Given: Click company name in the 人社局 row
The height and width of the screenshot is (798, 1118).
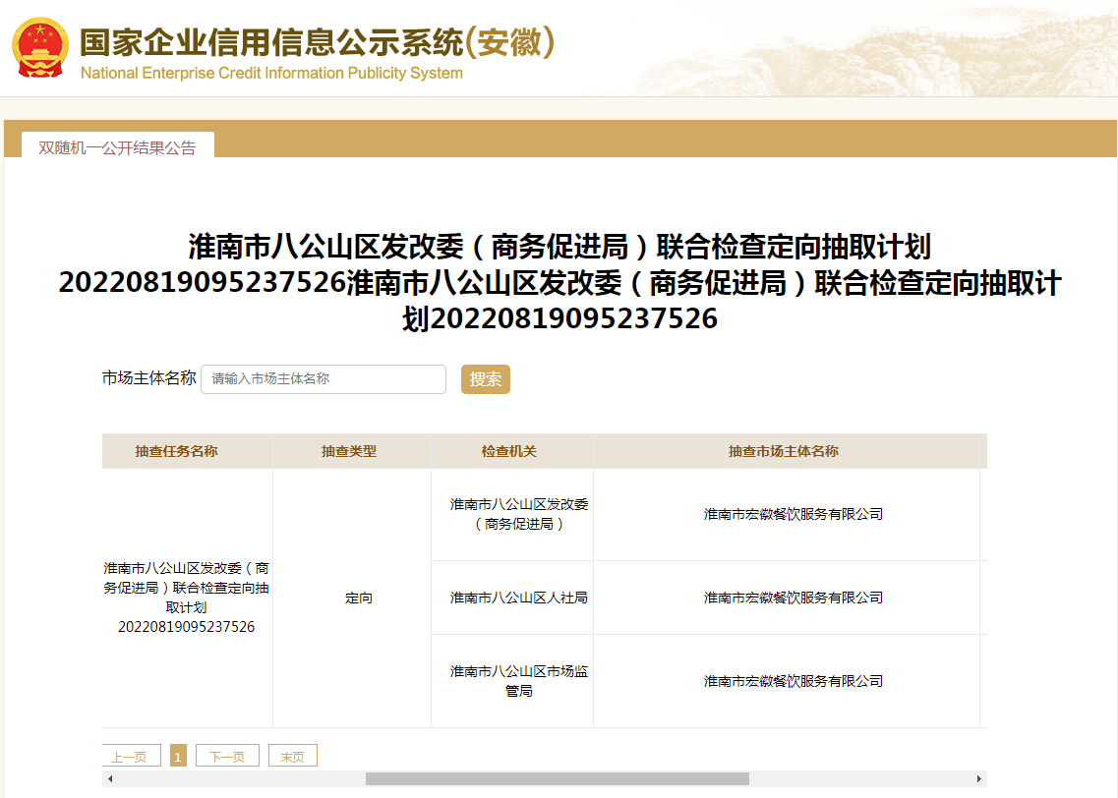Looking at the screenshot, I should [x=793, y=598].
